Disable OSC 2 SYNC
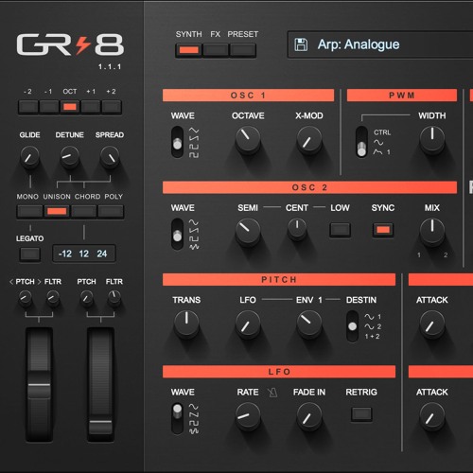The width and height of the screenshot is (473, 473). click(383, 230)
